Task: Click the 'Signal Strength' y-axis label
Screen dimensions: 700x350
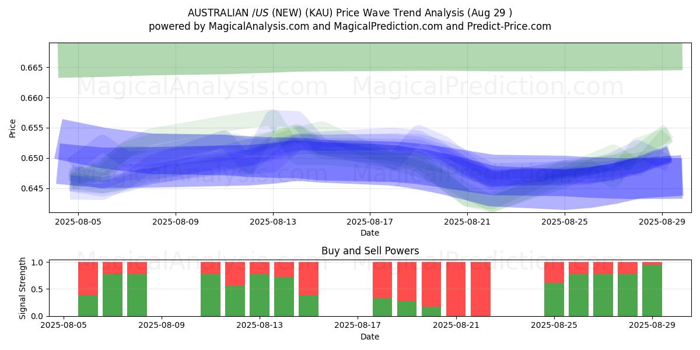Action: click(22, 289)
